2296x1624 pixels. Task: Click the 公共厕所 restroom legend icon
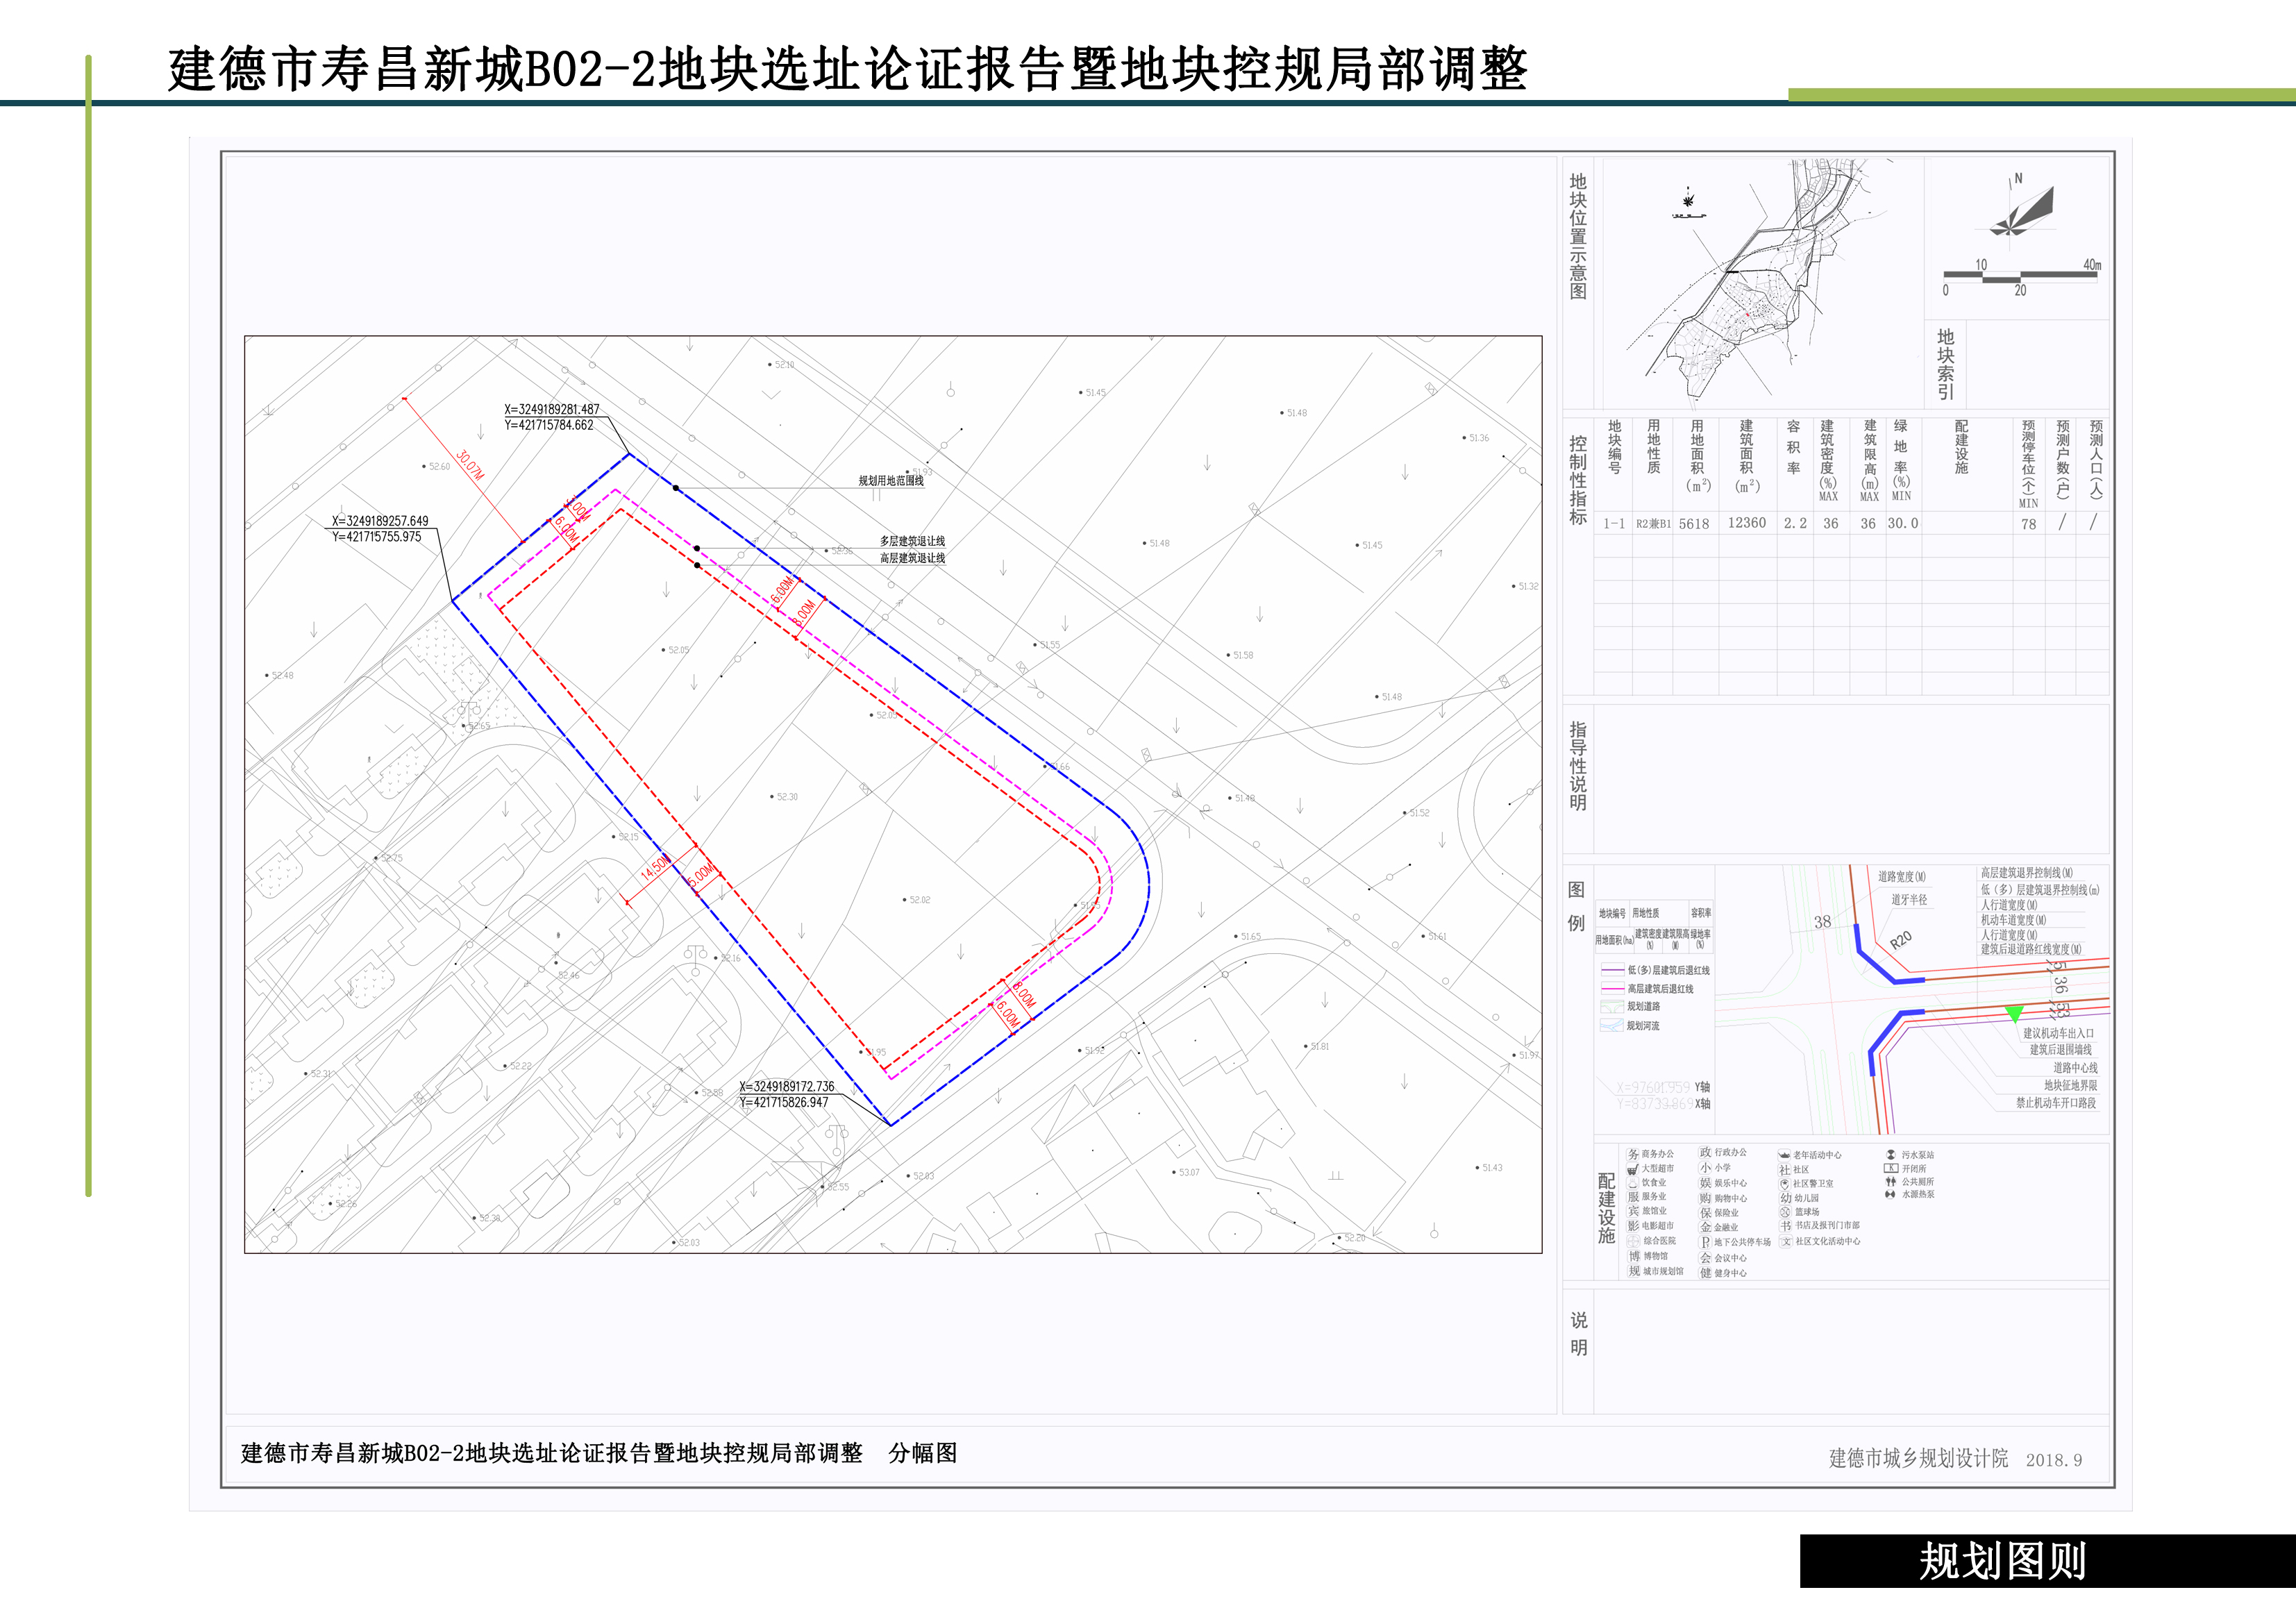point(1890,1182)
